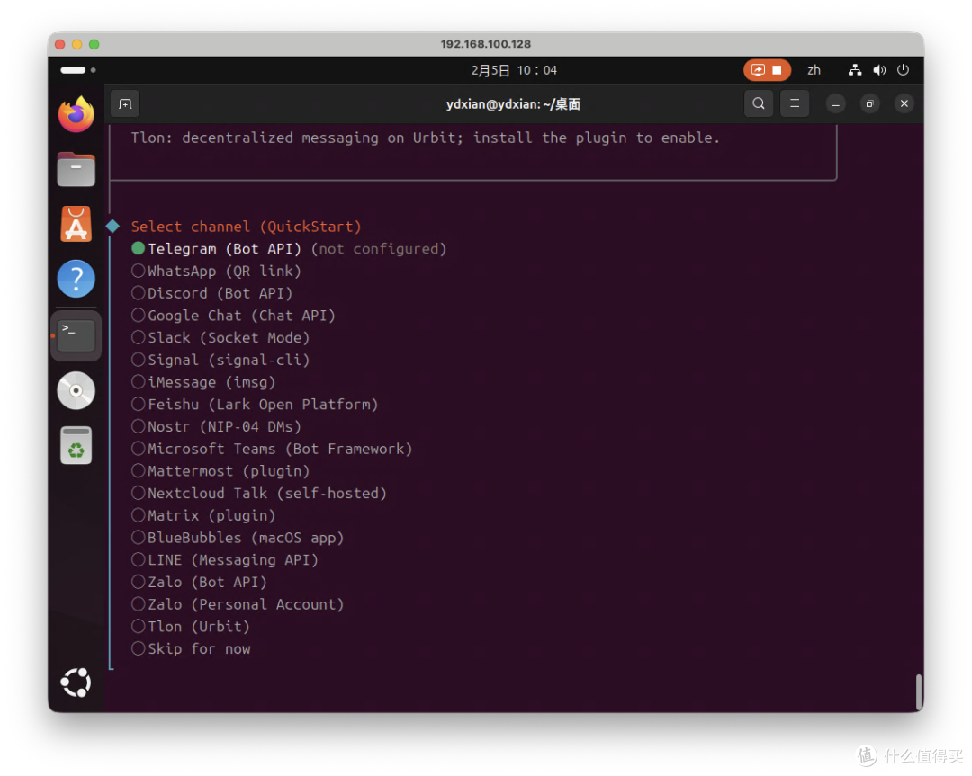Click the terminal vertical scrollbar

tap(918, 691)
